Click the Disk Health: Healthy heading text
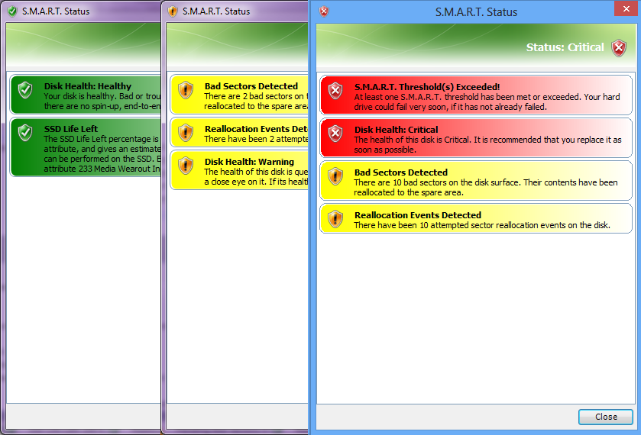641x435 pixels. pyautogui.click(x=87, y=86)
